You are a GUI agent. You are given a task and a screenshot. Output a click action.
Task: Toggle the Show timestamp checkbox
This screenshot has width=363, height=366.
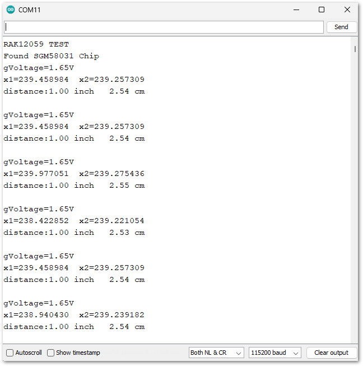(50, 353)
